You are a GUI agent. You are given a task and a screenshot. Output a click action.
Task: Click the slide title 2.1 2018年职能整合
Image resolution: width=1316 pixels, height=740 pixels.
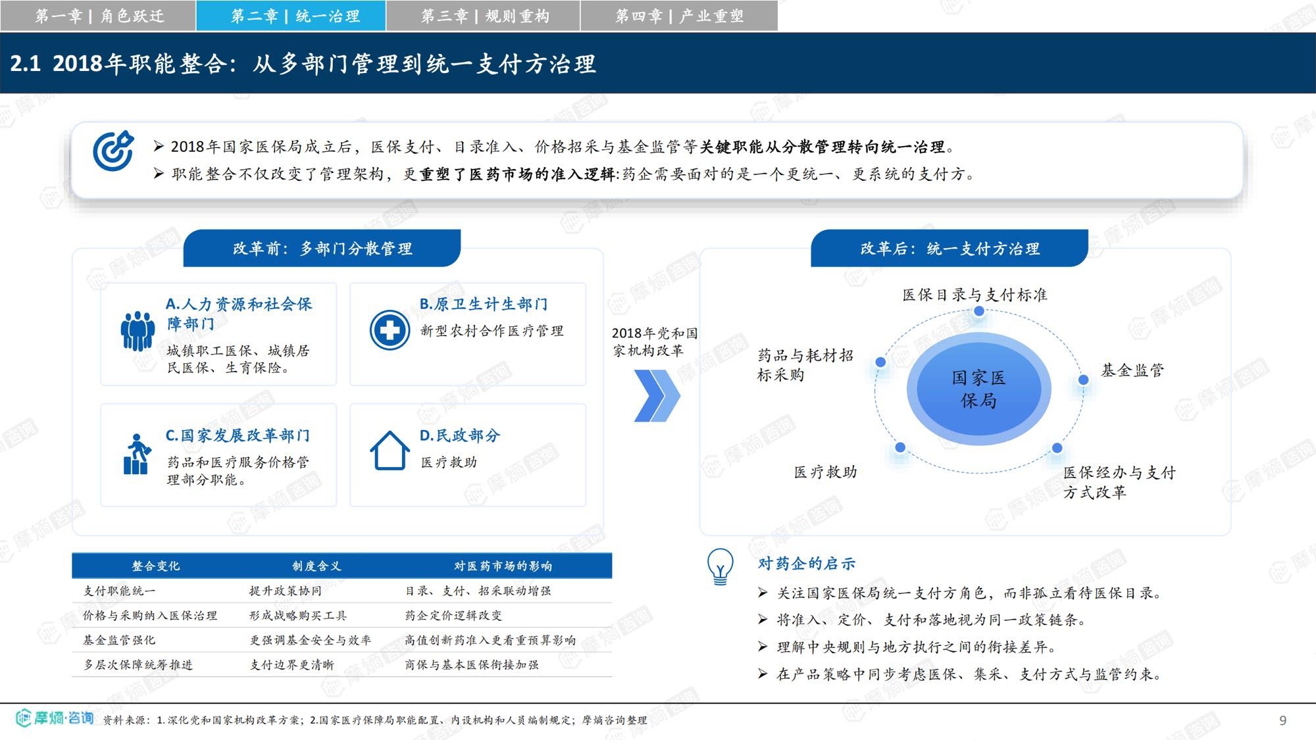303,64
